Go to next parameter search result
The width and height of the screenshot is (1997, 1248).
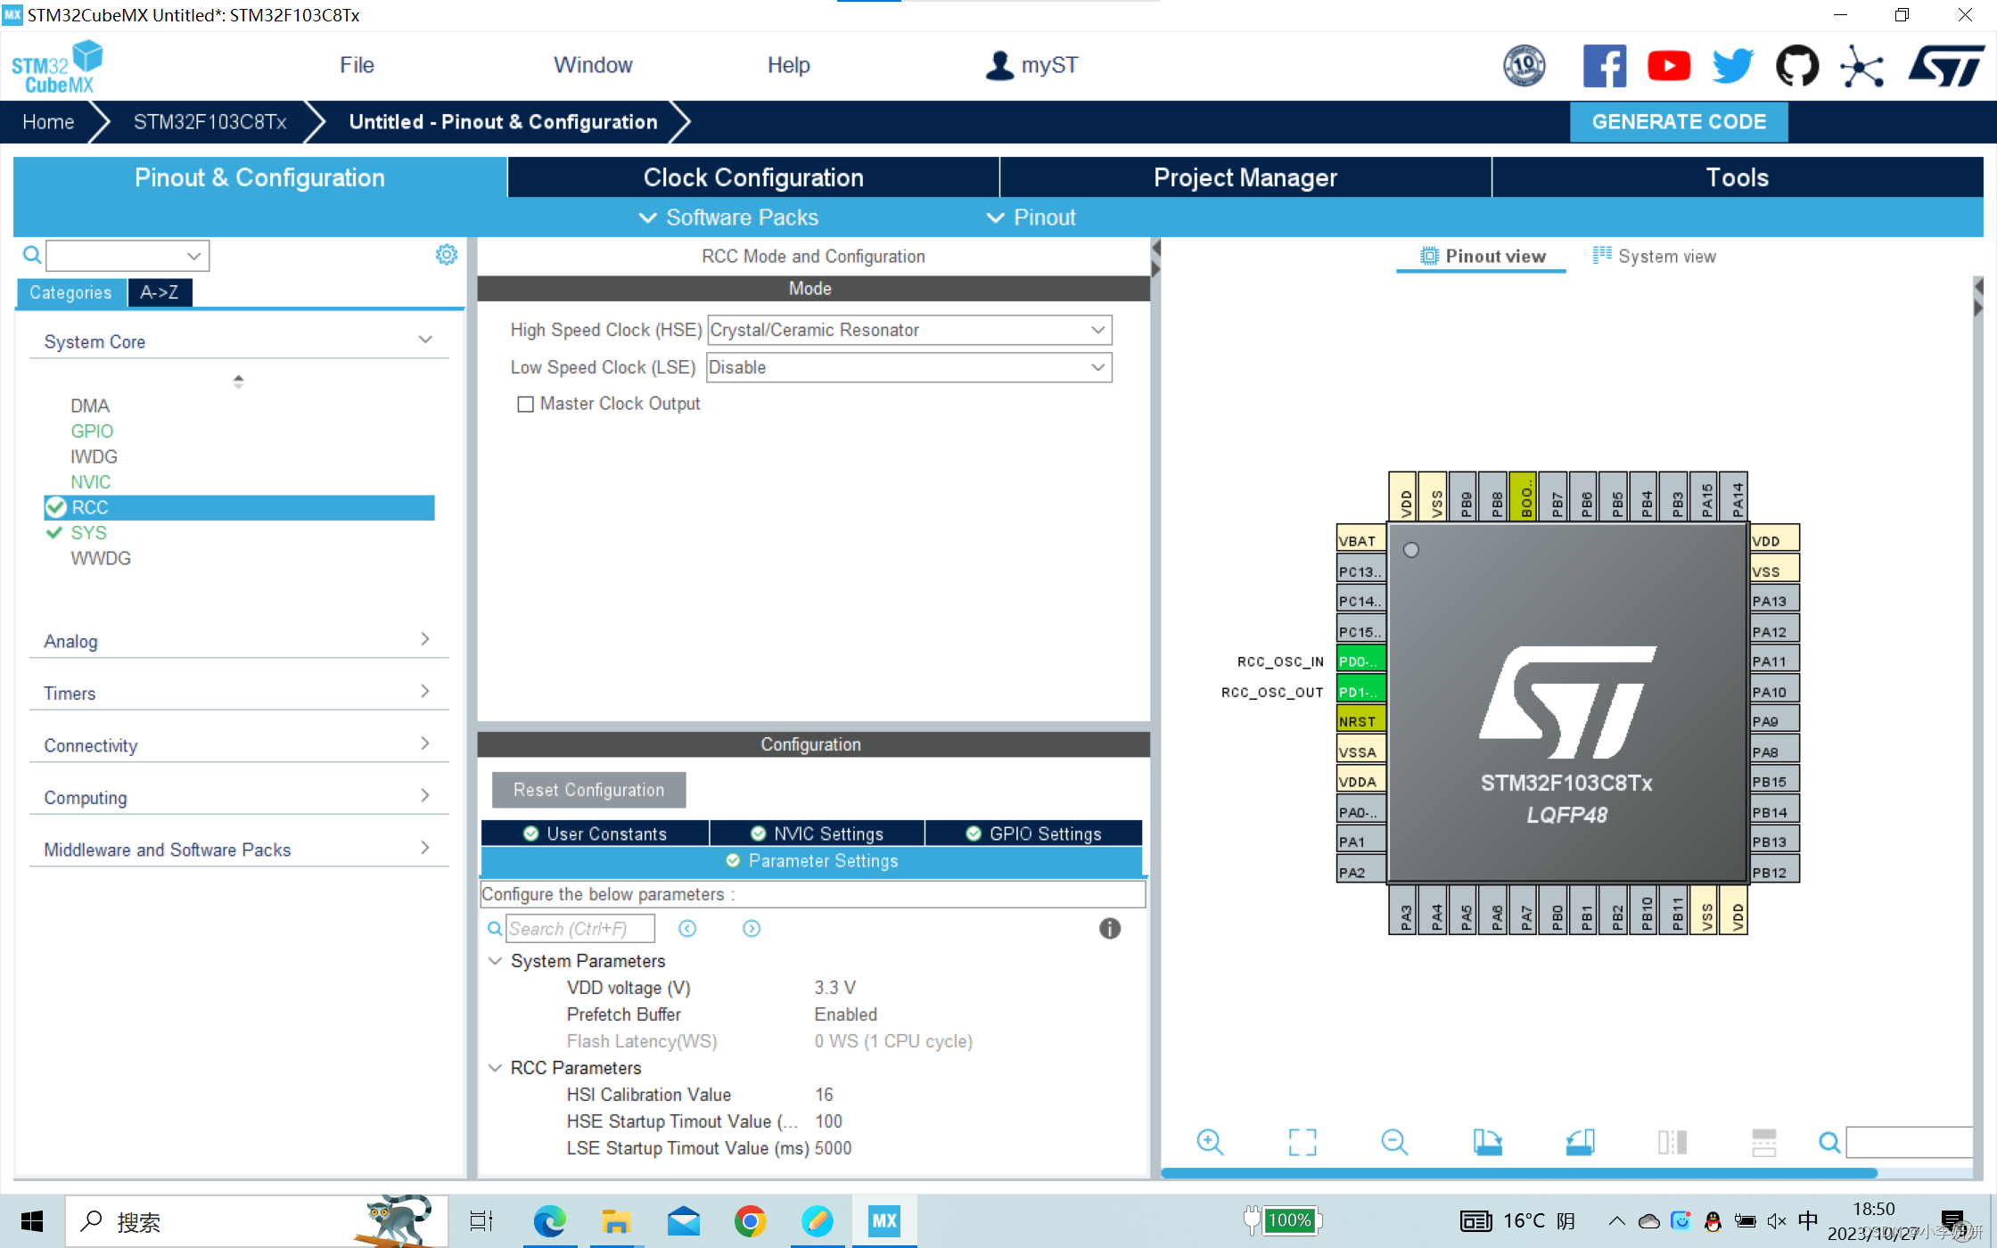click(752, 929)
